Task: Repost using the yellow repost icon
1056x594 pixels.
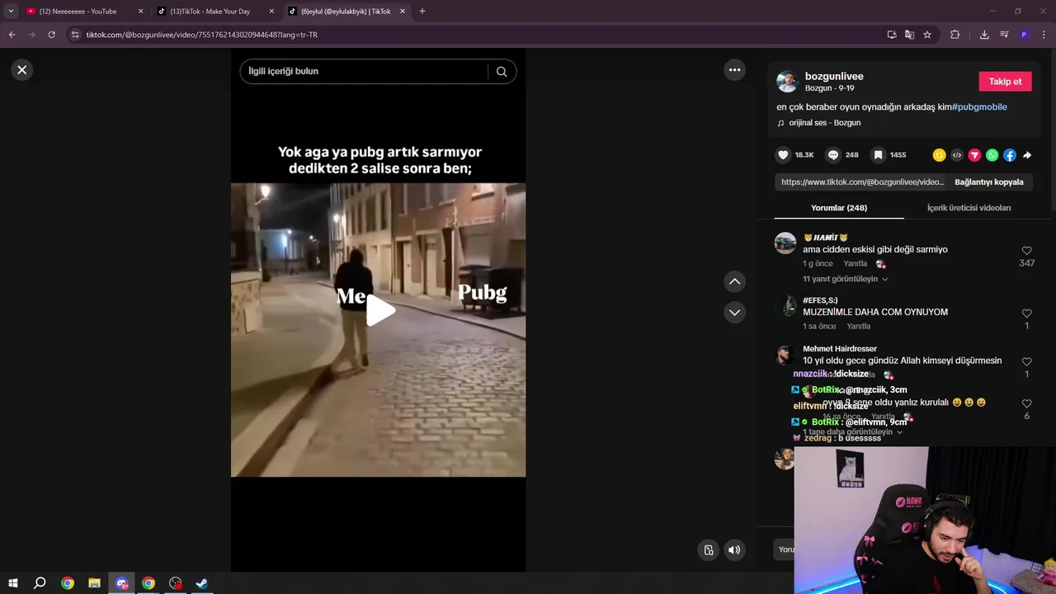Action: pos(939,155)
